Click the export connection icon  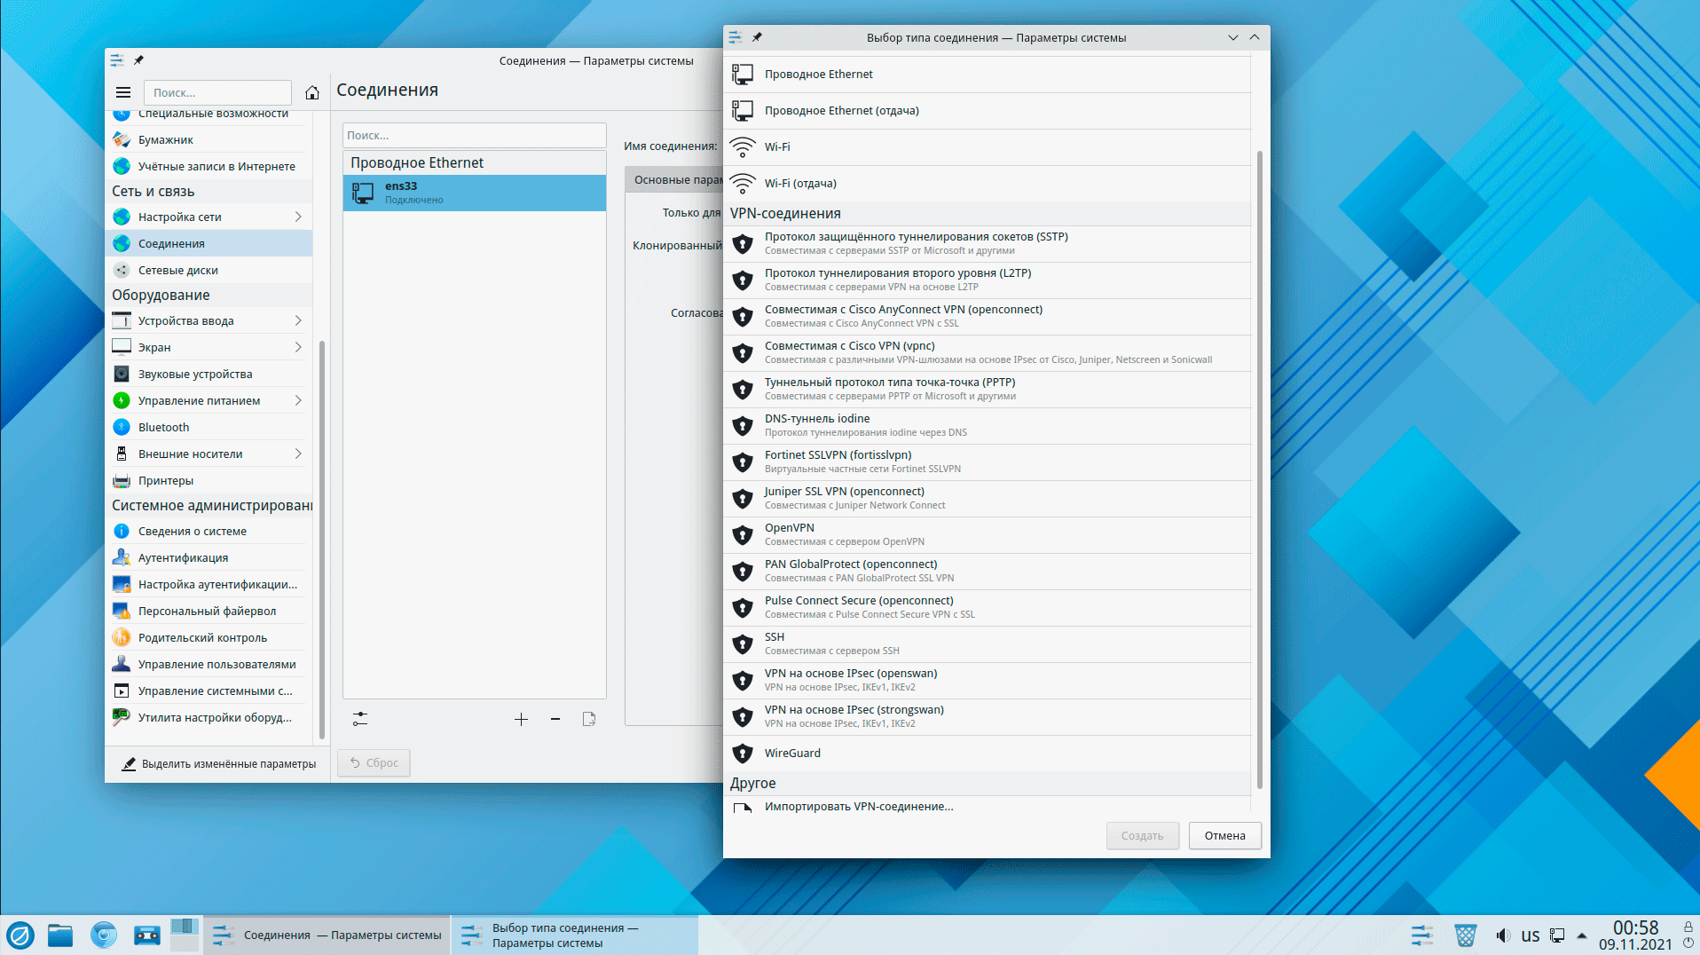589,719
